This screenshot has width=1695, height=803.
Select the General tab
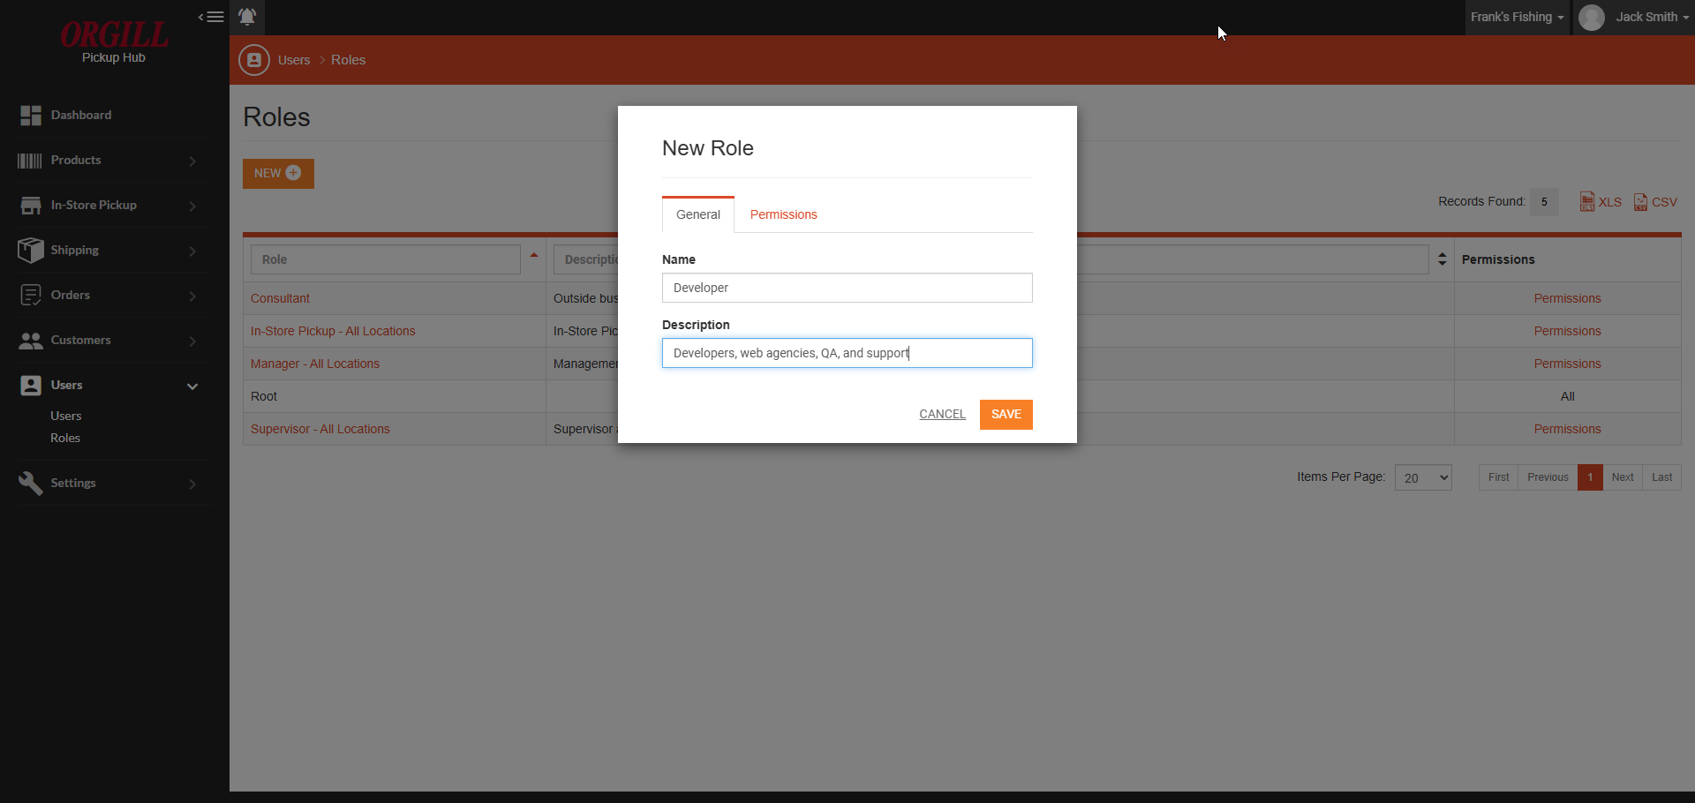697,214
